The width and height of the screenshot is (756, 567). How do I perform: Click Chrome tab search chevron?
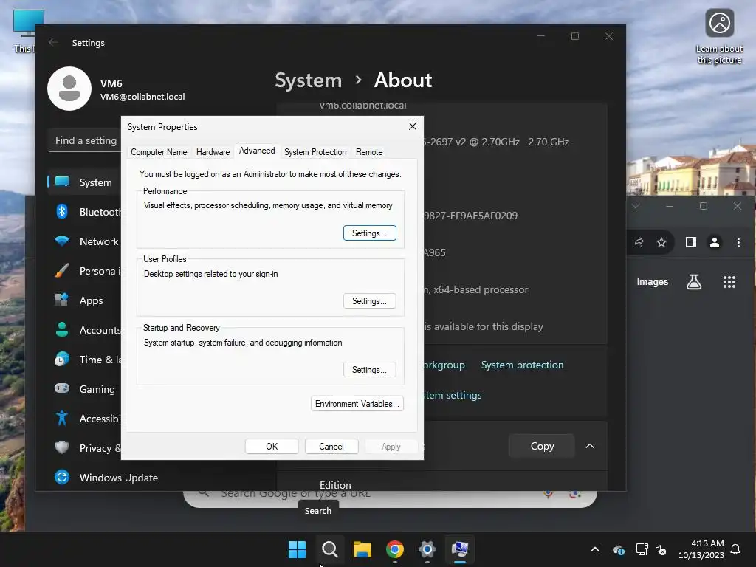[636, 206]
